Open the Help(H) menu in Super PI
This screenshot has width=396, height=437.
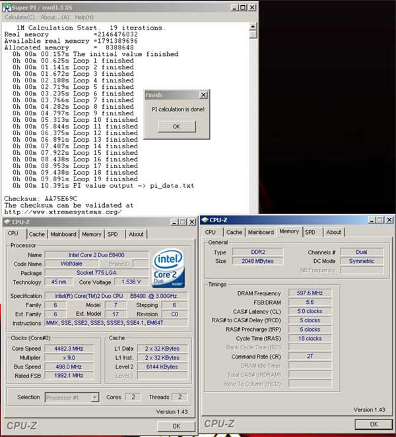(84, 17)
